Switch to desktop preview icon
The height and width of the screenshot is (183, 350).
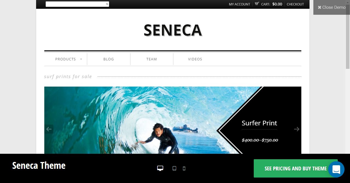coord(160,168)
